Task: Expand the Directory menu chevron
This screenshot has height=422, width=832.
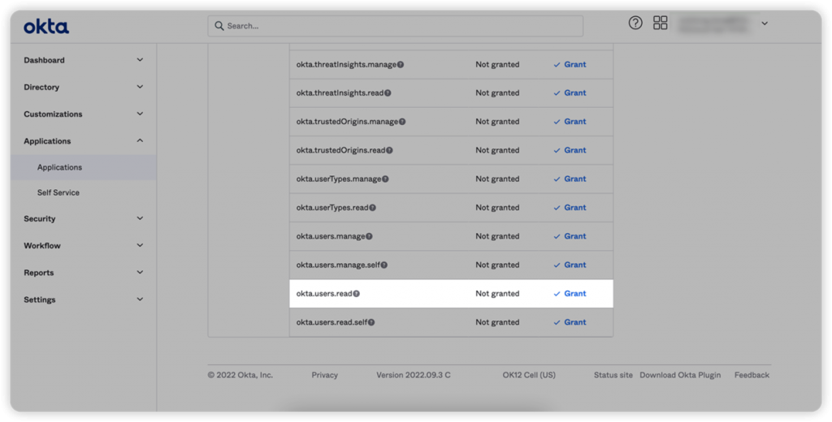Action: click(140, 87)
